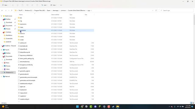Image resolution: width=195 pixels, height=109 pixels.
Task: Select Counter-Strike Global Offensive breadcrumb
Action: [x=76, y=11]
